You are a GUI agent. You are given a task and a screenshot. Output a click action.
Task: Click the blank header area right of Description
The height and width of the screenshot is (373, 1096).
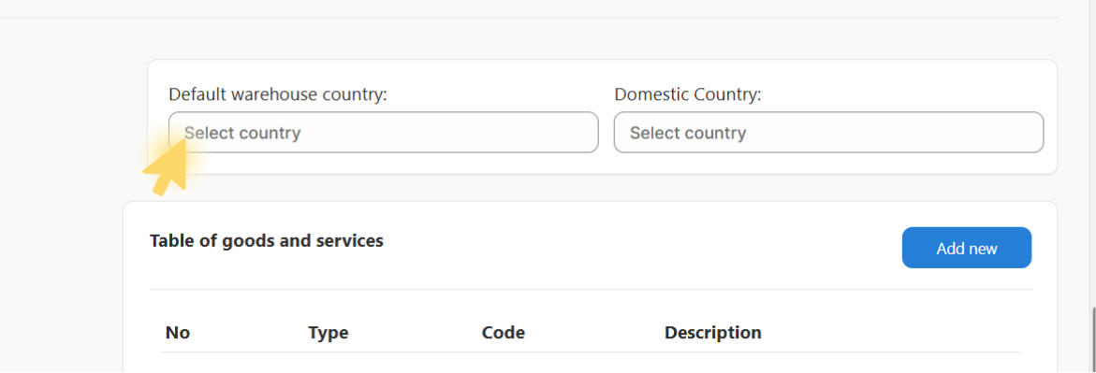click(895, 333)
